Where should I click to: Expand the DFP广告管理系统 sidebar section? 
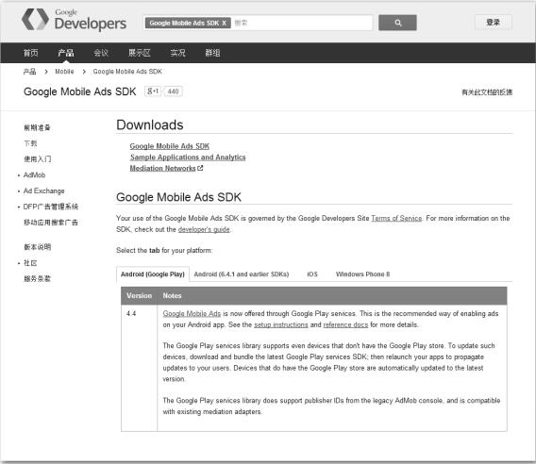(51, 207)
